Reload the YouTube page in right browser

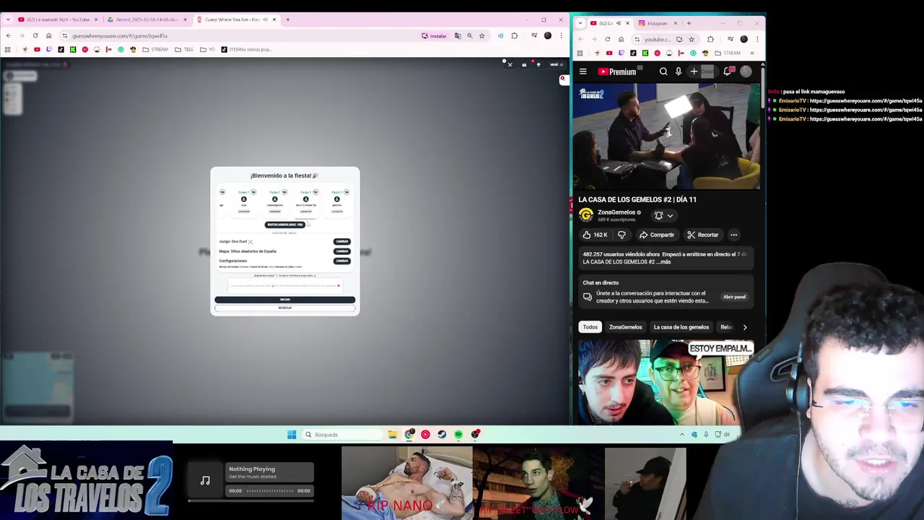tap(608, 39)
